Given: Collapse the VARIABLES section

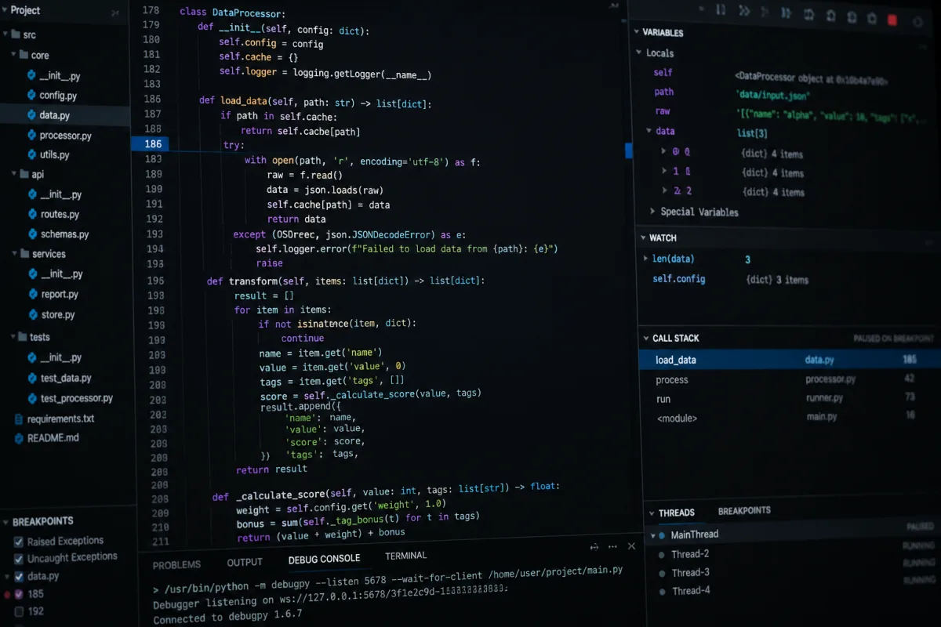Looking at the screenshot, I should tap(637, 32).
